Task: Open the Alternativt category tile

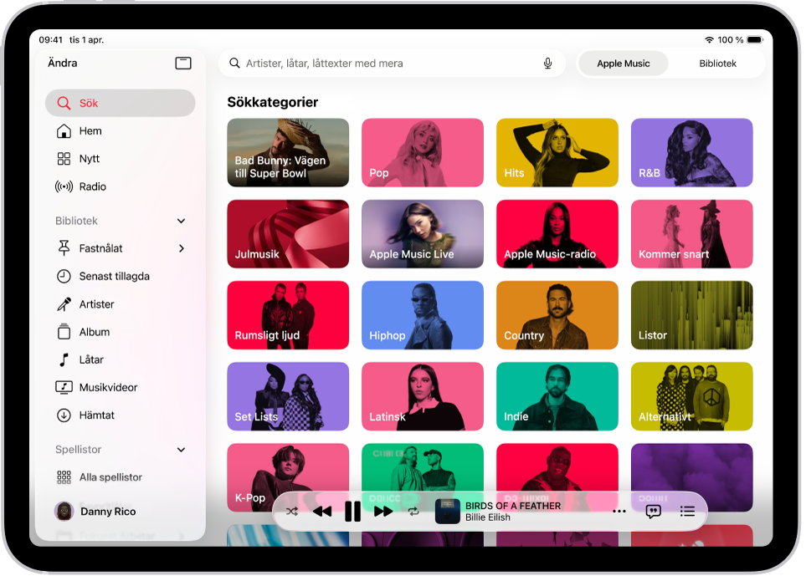Action: tap(692, 396)
